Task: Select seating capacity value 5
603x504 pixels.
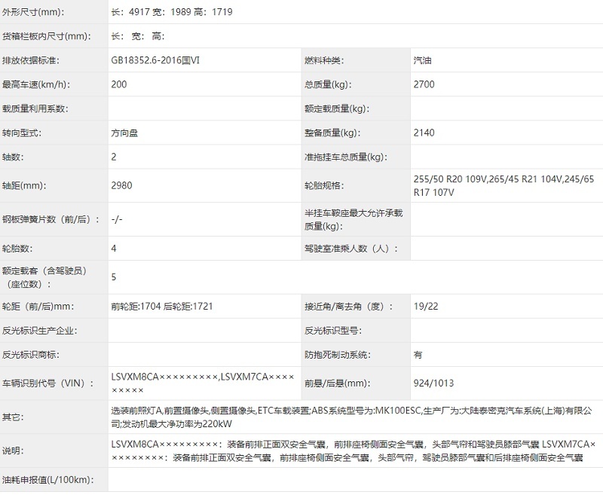Action: point(114,277)
